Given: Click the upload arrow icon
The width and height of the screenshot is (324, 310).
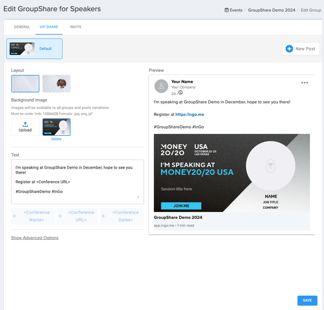Looking at the screenshot, I should tap(25, 124).
